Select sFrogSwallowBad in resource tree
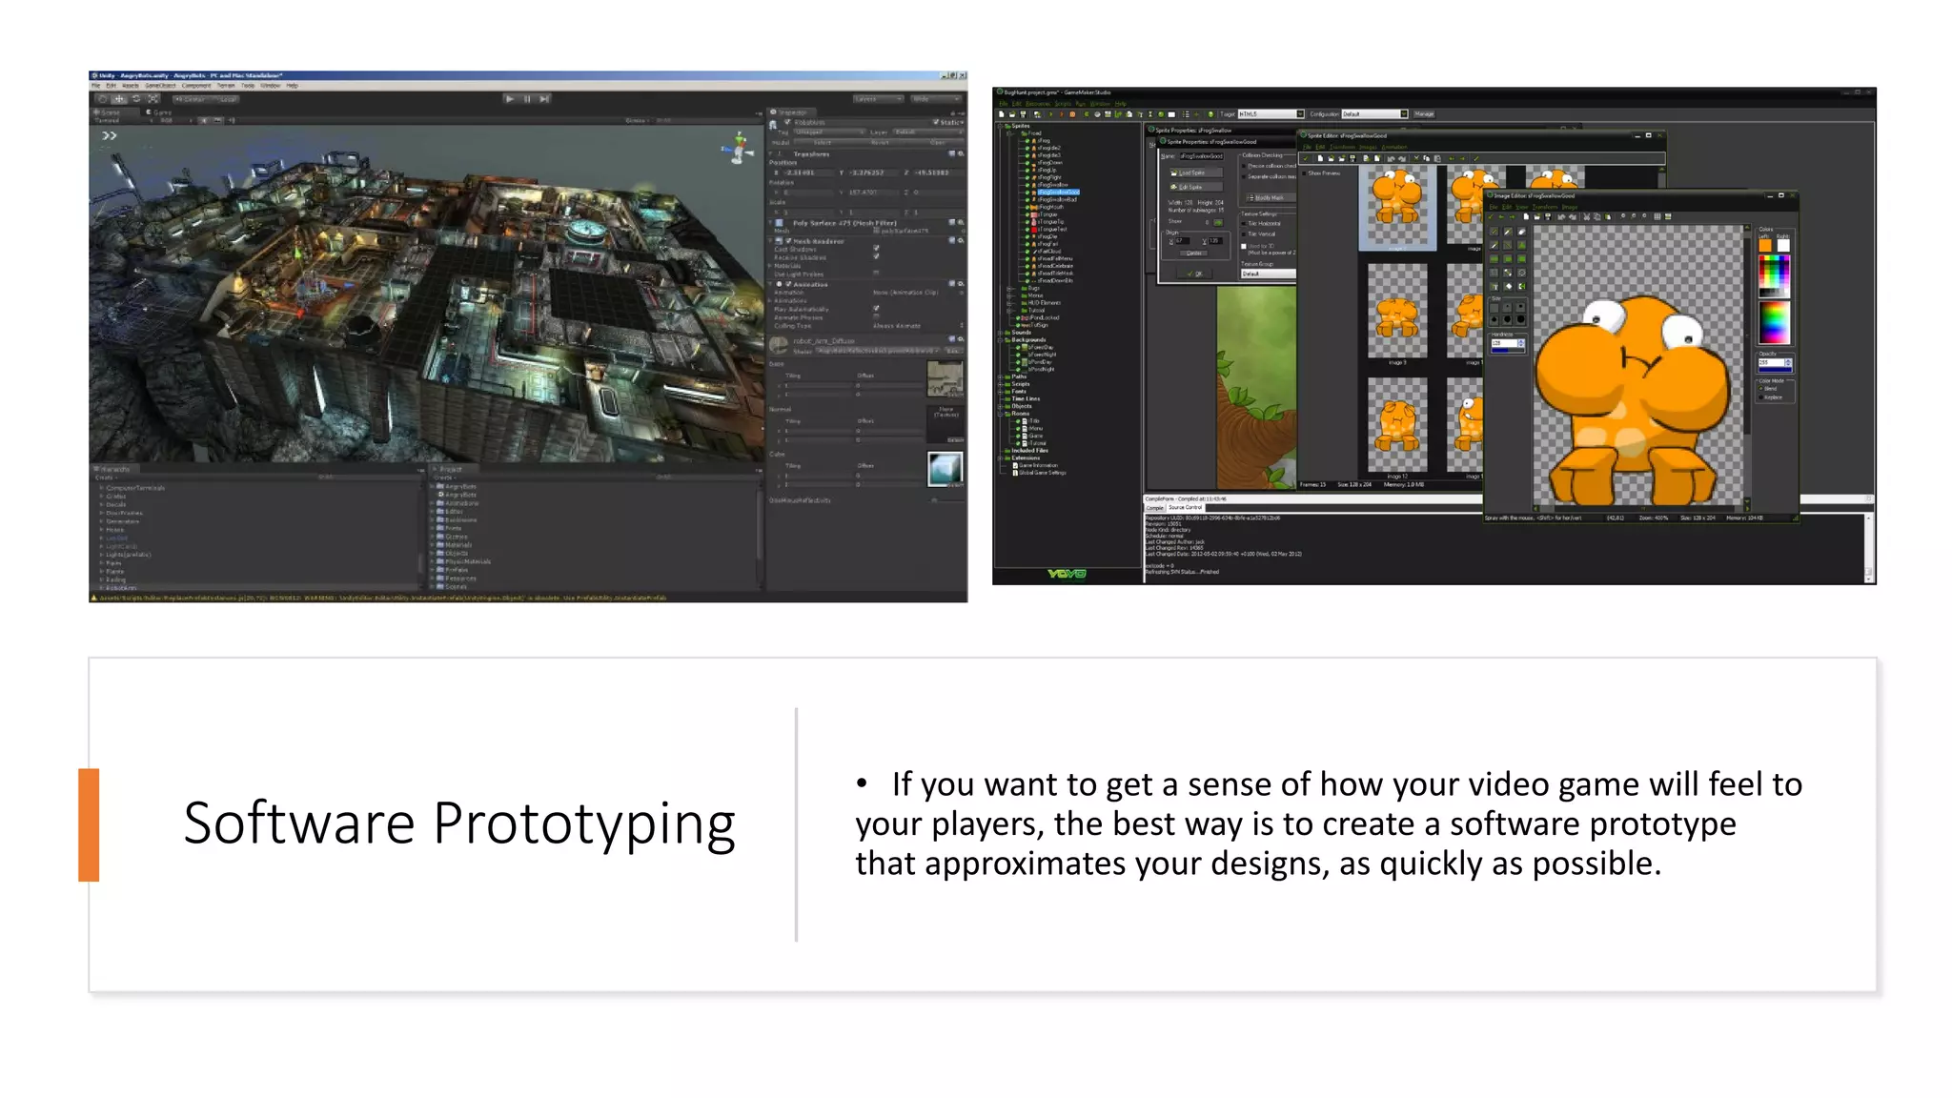The width and height of the screenshot is (1952, 1098). point(1057,200)
